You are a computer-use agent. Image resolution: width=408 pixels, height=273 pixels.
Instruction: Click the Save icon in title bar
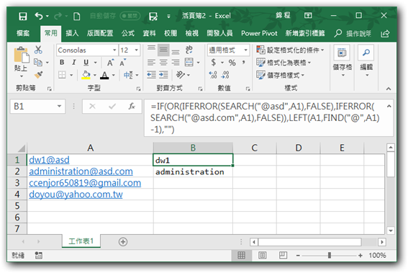pyautogui.click(x=22, y=16)
